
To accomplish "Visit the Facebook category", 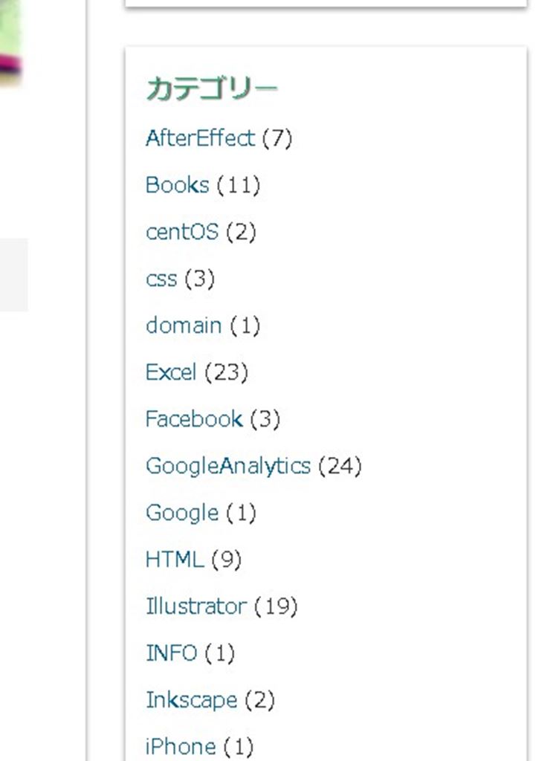I will click(x=194, y=419).
